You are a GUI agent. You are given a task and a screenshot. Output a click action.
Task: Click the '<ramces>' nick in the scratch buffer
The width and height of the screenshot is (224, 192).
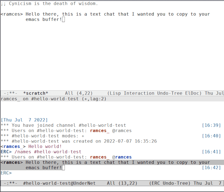pyautogui.click(x=12, y=14)
